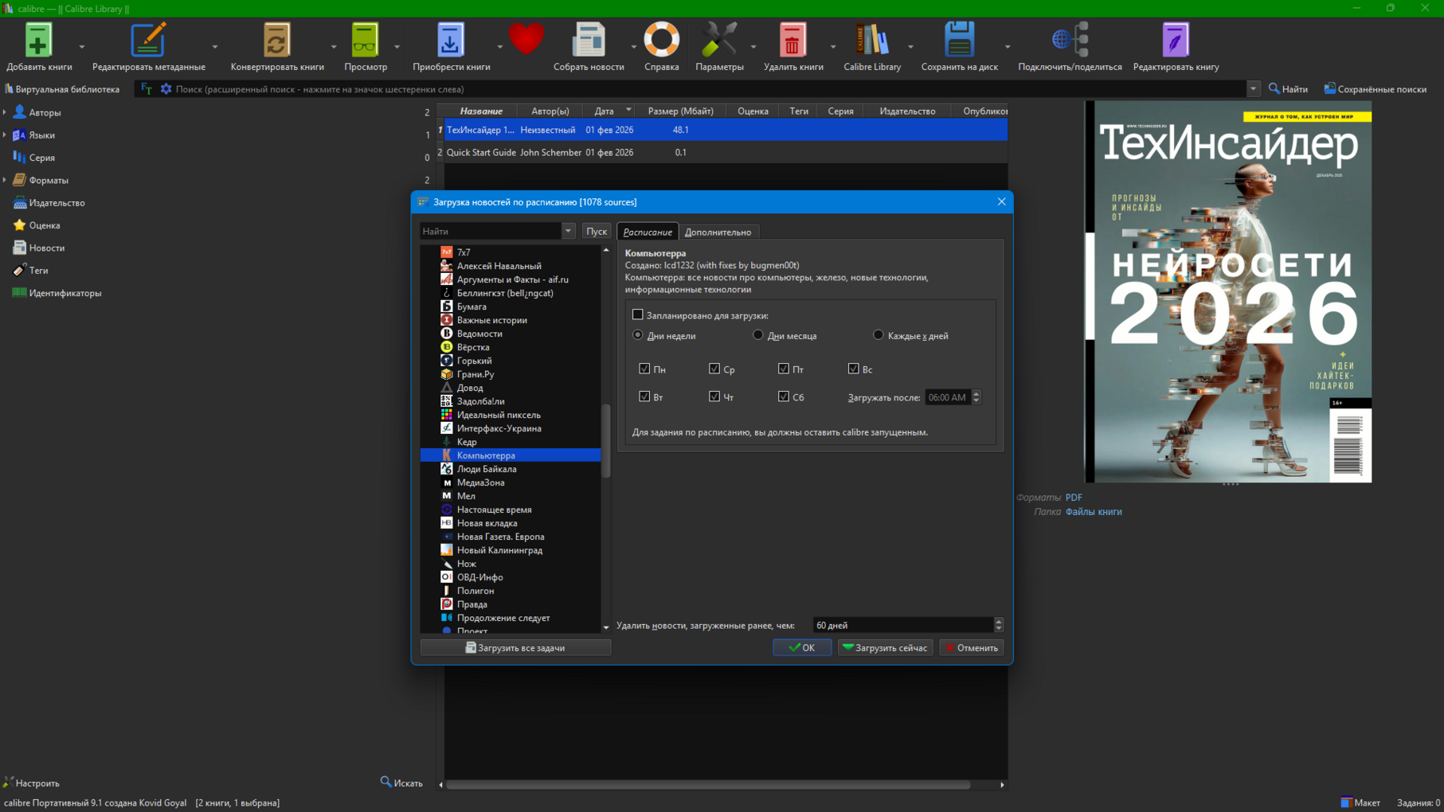This screenshot has width=1444, height=812.
Task: Open the book viewer glasses icon
Action: [365, 41]
